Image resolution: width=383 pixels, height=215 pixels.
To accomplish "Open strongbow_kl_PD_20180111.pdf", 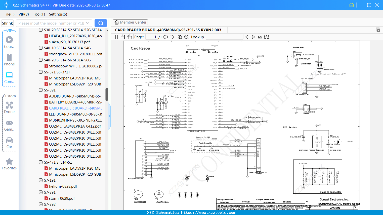I will [75, 54].
